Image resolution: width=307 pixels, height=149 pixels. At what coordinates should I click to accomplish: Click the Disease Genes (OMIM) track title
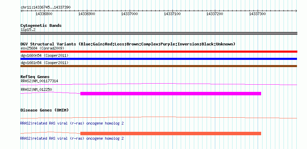click(44, 110)
